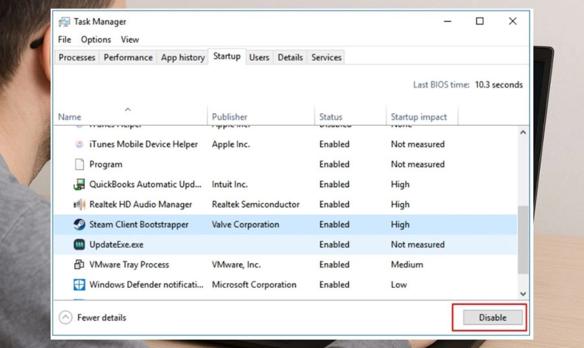
Task: Select the Startup tab
Action: click(x=227, y=56)
